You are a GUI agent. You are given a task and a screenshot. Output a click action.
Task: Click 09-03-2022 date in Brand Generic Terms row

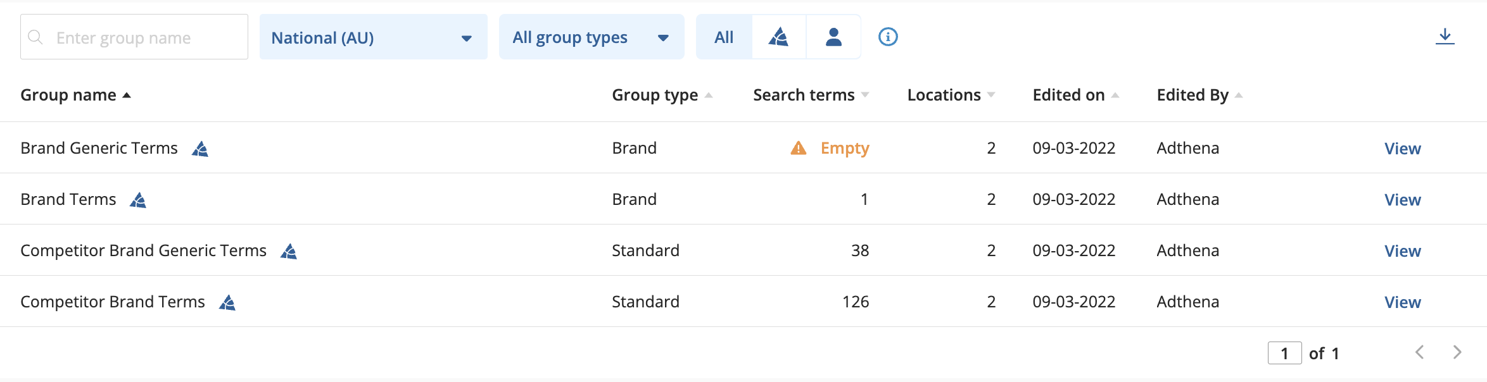(x=1074, y=148)
